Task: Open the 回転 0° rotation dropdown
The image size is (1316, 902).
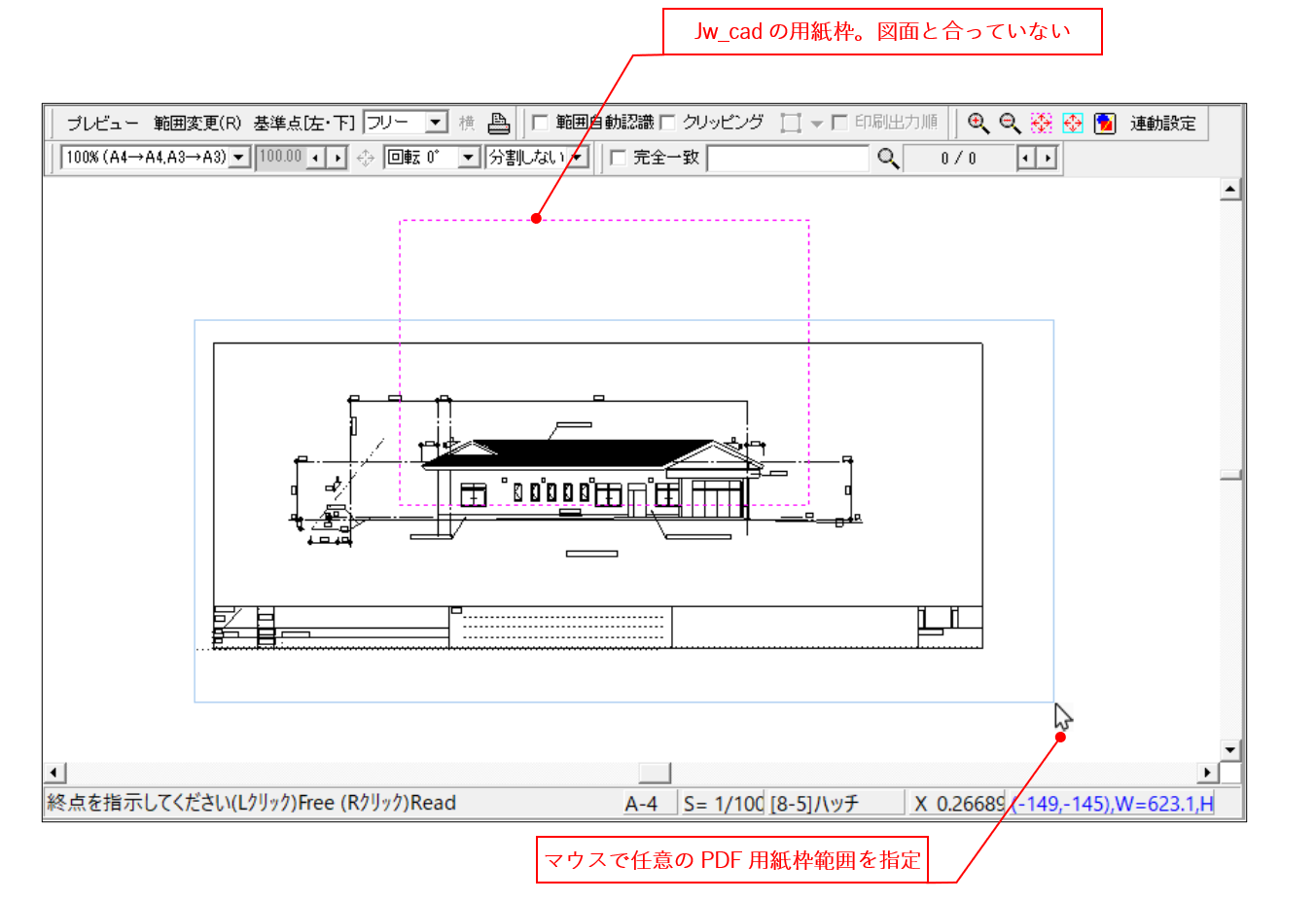Action: point(469,158)
